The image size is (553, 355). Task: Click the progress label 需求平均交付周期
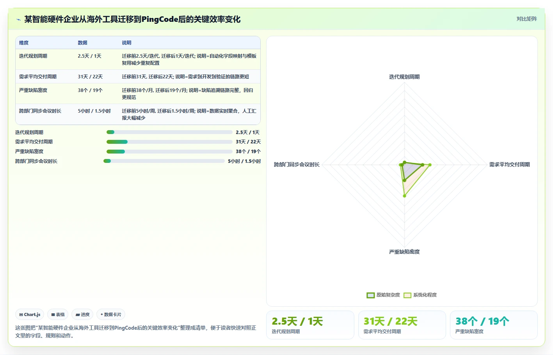tap(34, 142)
